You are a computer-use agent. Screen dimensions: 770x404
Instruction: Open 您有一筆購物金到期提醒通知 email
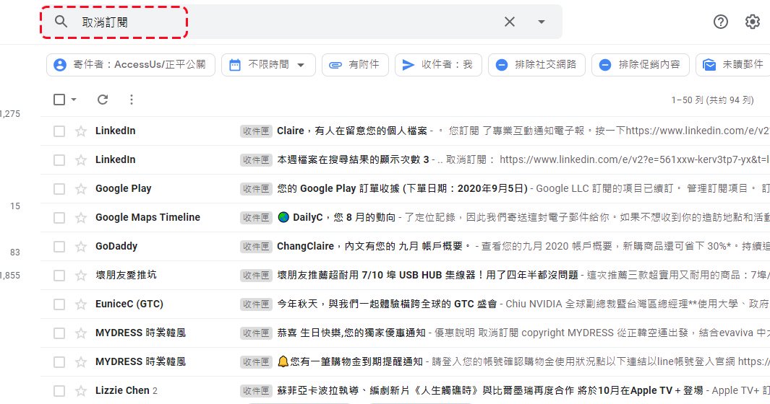350,362
